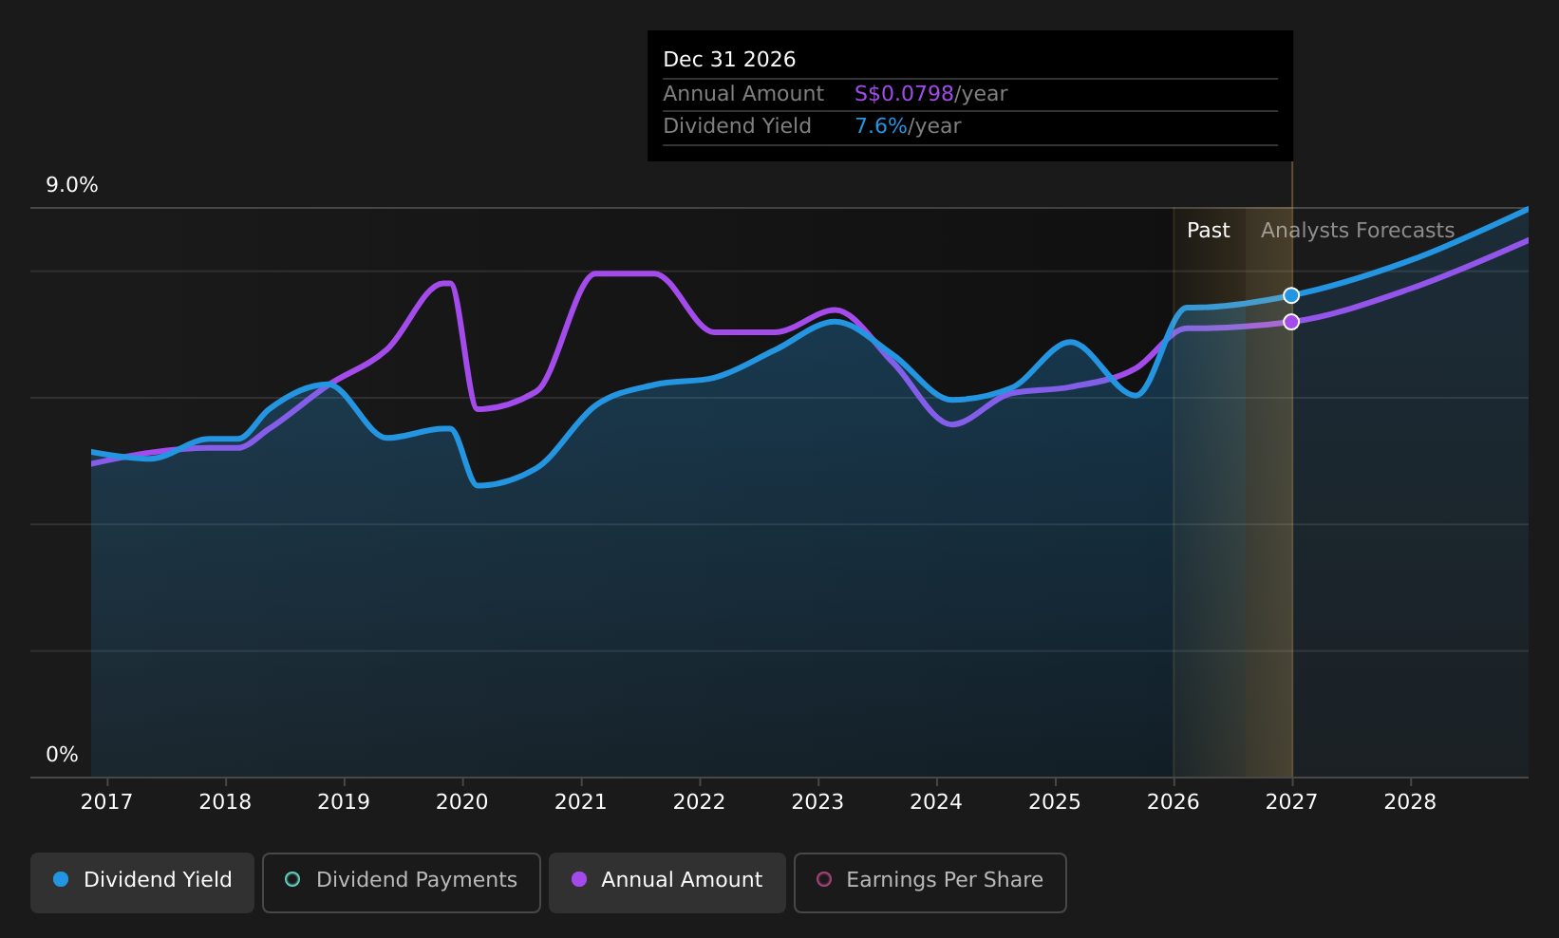The image size is (1559, 938).
Task: Click the Analysts Forecasts label
Action: [1358, 231]
